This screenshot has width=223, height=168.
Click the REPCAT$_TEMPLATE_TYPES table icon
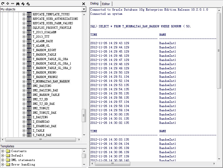[29, 14]
